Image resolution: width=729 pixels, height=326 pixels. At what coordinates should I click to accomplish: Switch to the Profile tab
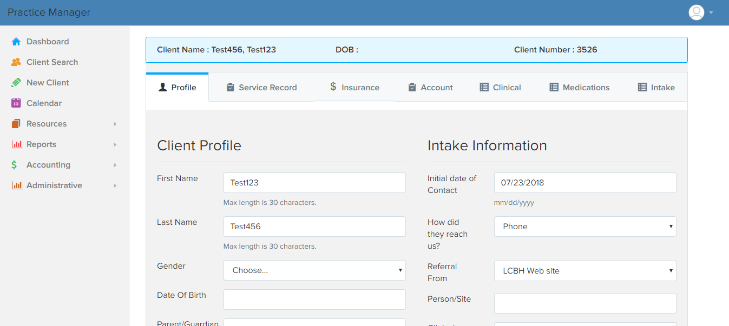click(x=177, y=88)
